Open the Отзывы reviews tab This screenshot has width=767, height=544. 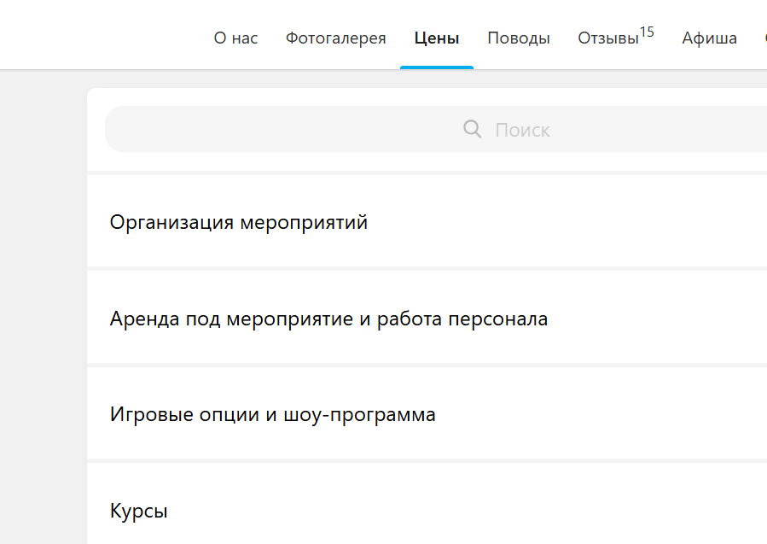pyautogui.click(x=607, y=38)
